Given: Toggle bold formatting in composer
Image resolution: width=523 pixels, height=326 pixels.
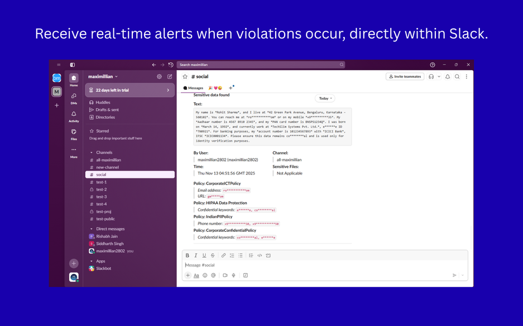Looking at the screenshot, I should [x=188, y=255].
